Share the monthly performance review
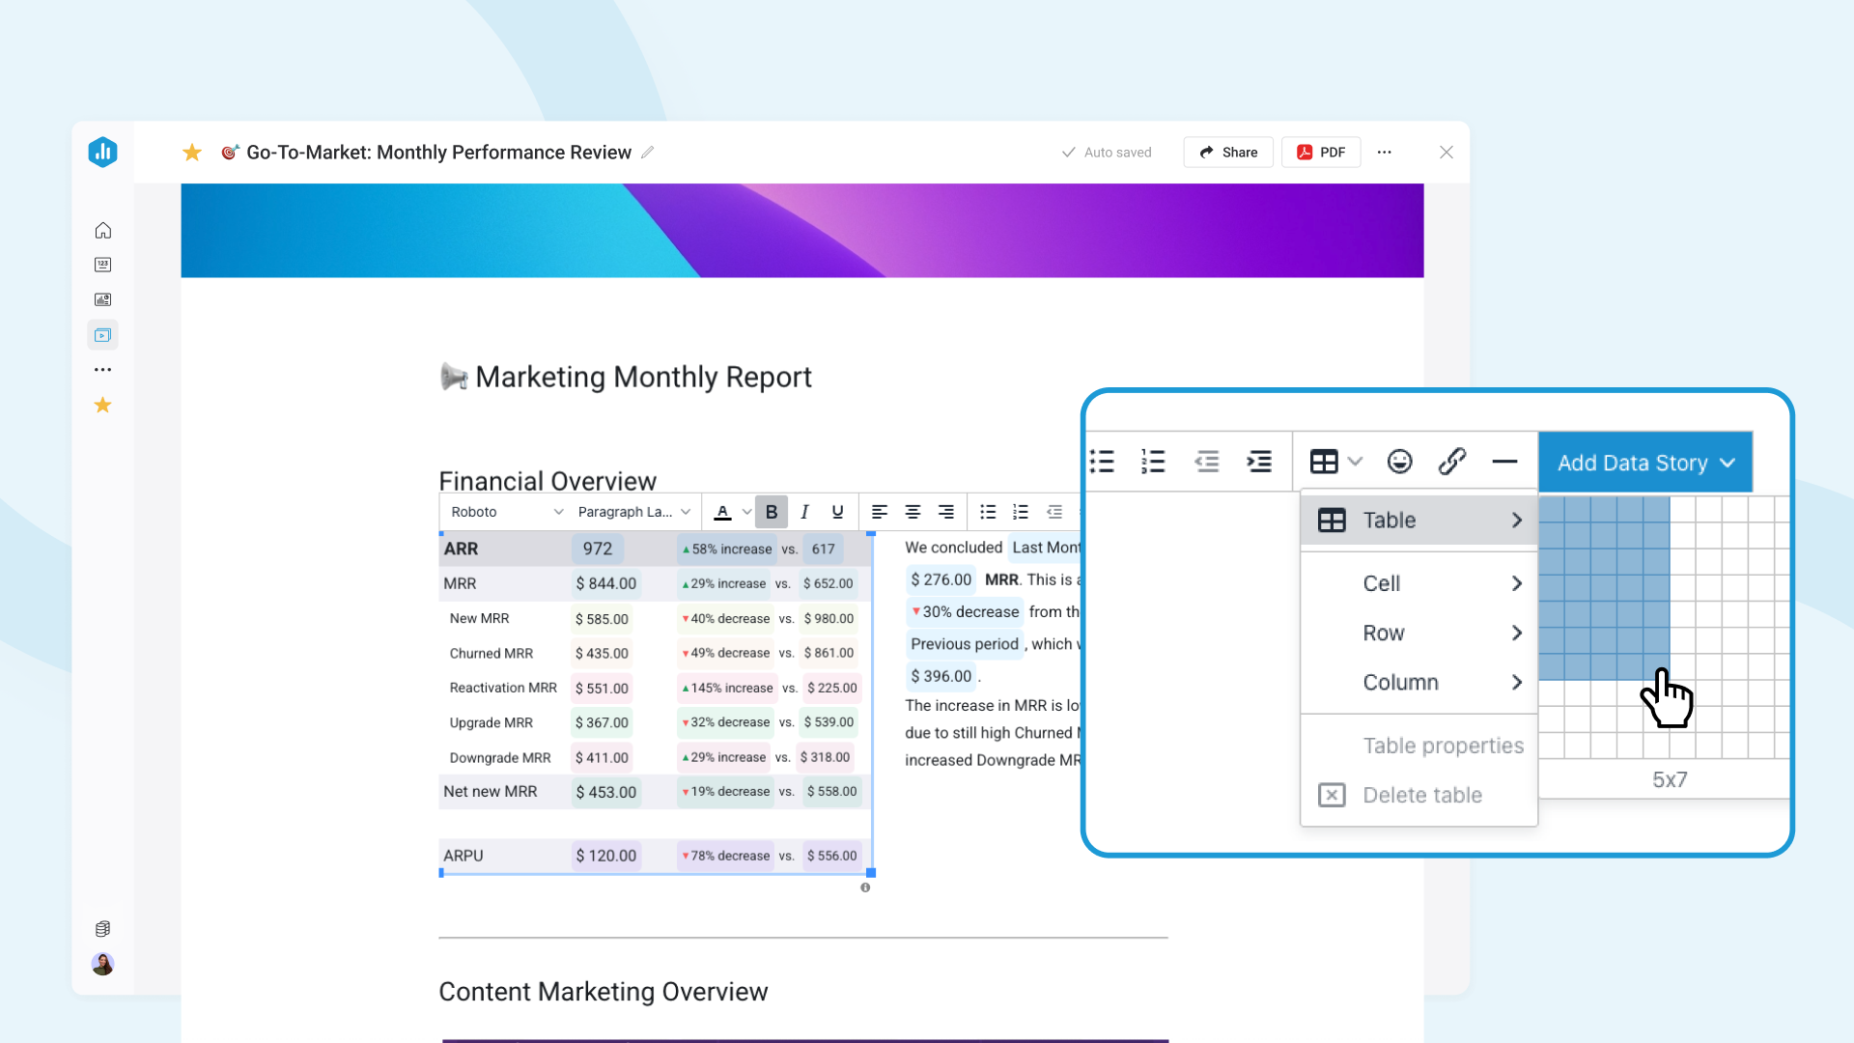The height and width of the screenshot is (1043, 1854). (1227, 152)
